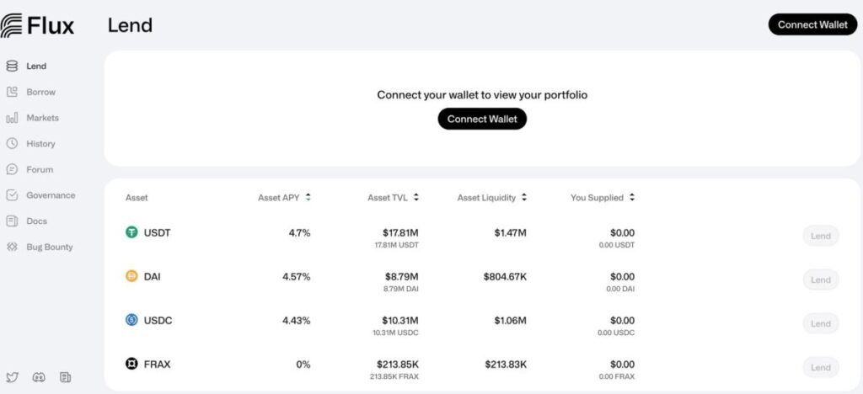
Task: Open Governance in the sidebar
Action: (50, 195)
